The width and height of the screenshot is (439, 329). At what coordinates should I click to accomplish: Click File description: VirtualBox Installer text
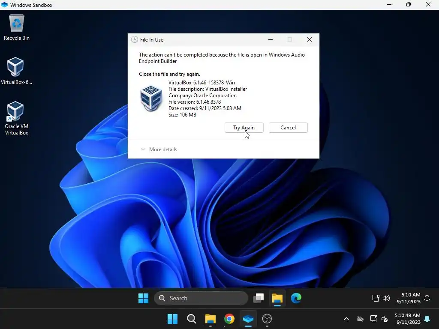coord(208,89)
